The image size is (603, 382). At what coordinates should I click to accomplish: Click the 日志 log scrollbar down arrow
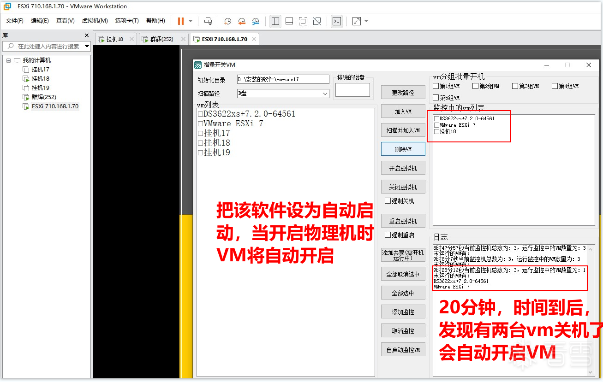(x=591, y=372)
